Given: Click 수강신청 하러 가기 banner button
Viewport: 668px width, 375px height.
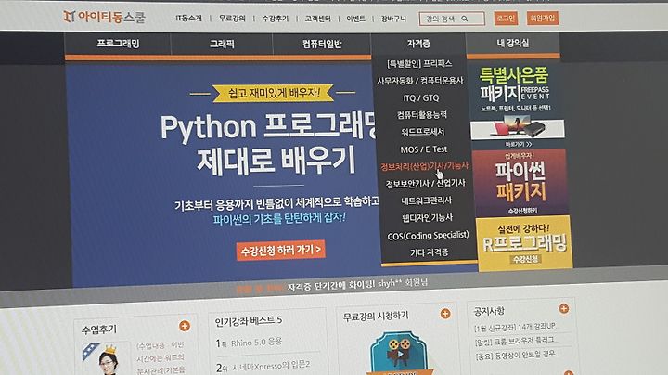Looking at the screenshot, I should click(281, 250).
